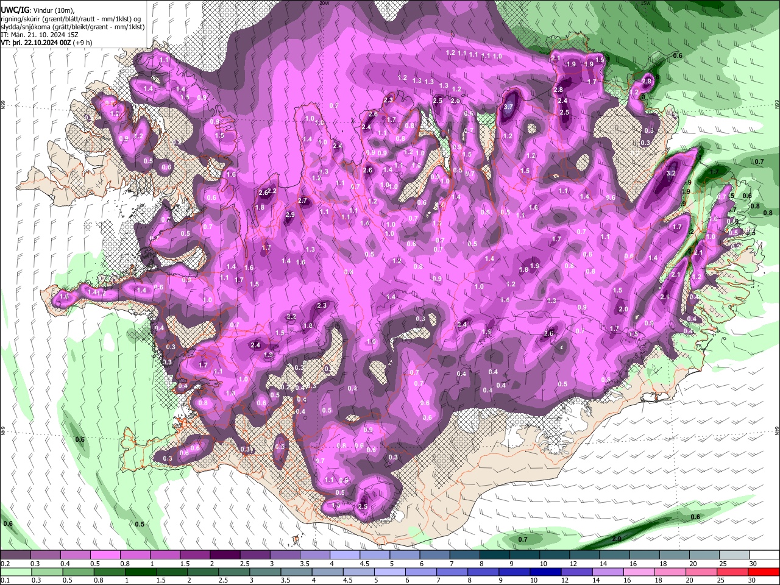Click the pale gray 25–30 snow legend swatch
Screen dimensions: 780x585
coord(735,555)
